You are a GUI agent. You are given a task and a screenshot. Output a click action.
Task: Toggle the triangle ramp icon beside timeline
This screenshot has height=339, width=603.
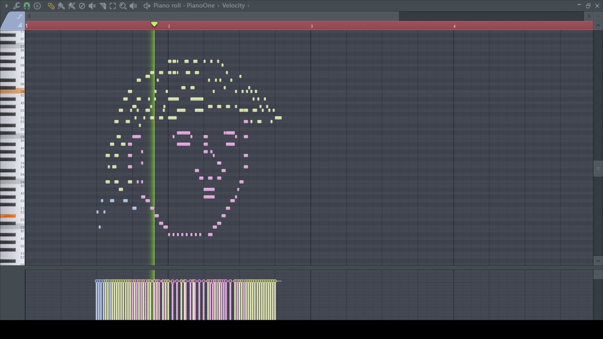pos(20,26)
